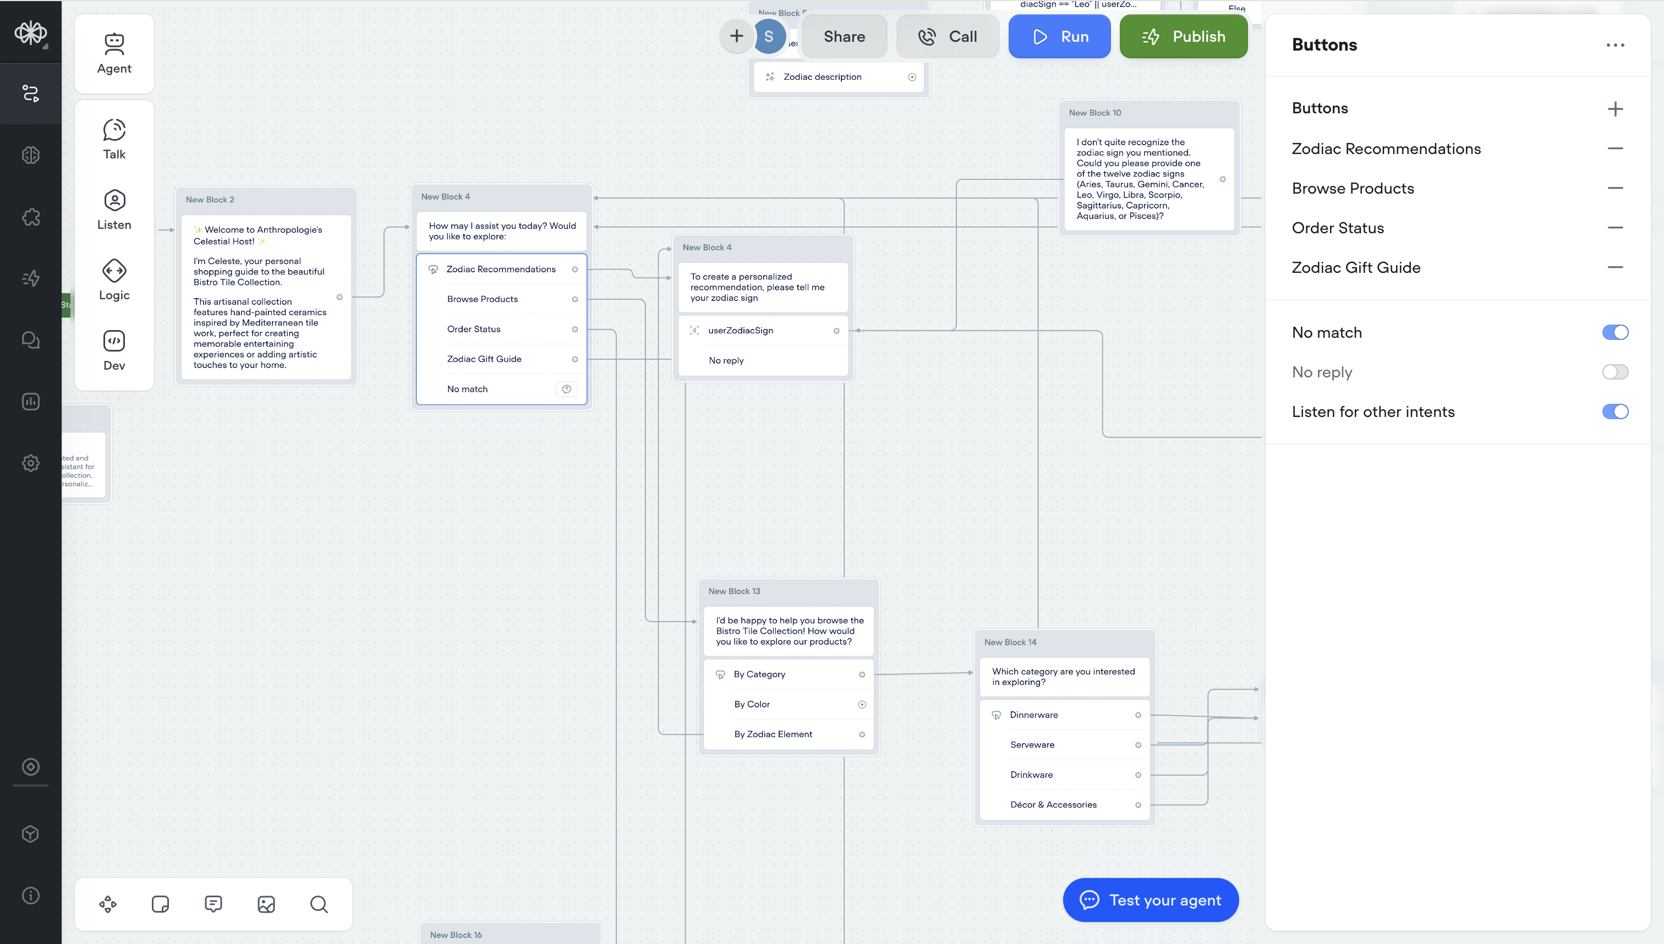This screenshot has height=944, width=1664.
Task: Select the pan/move tool in bottom toolbar
Action: tap(108, 904)
